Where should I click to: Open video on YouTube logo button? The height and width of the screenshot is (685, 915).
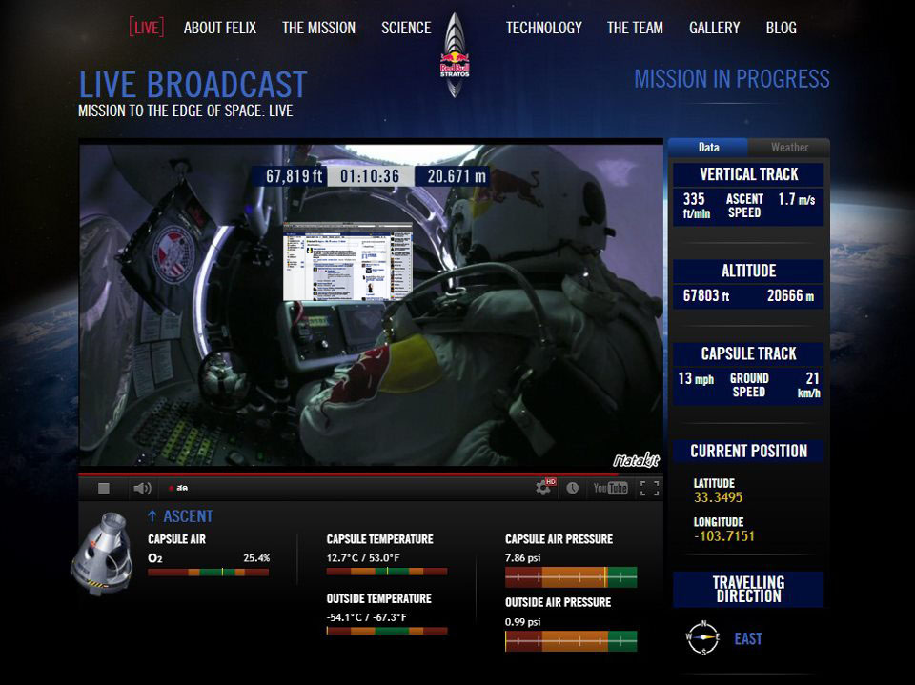pos(610,488)
